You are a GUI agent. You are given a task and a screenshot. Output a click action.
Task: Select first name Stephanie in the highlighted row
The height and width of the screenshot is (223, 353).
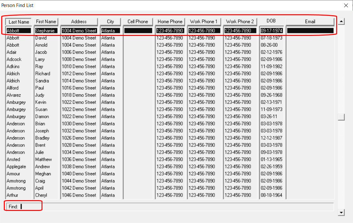tap(45, 31)
